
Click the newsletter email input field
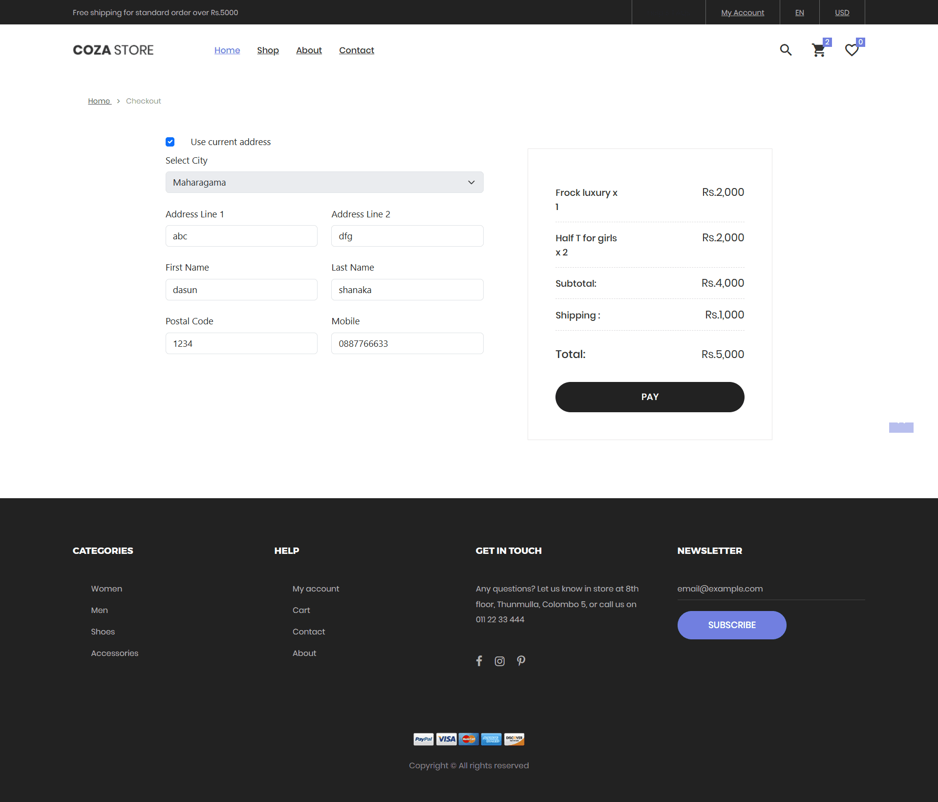tap(771, 589)
